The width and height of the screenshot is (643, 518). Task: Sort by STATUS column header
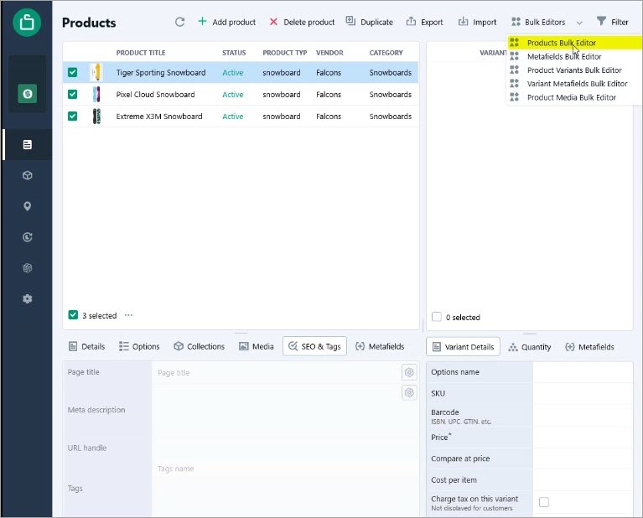[x=234, y=53]
